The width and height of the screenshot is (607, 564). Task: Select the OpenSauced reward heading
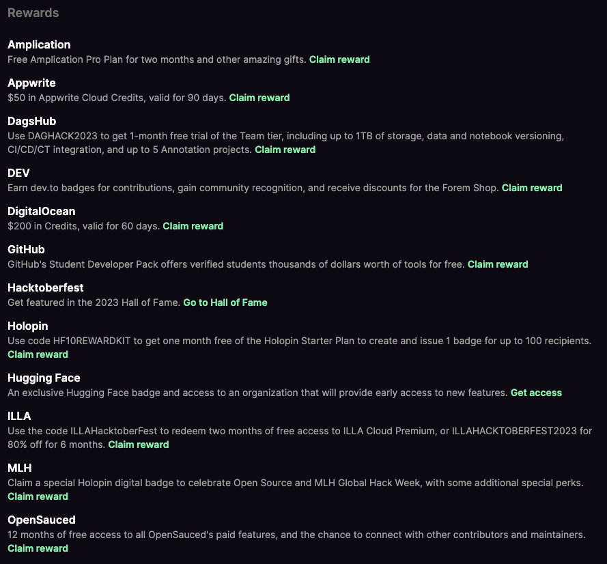(42, 520)
